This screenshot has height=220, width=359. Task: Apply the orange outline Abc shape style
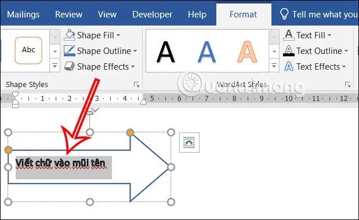click(28, 50)
